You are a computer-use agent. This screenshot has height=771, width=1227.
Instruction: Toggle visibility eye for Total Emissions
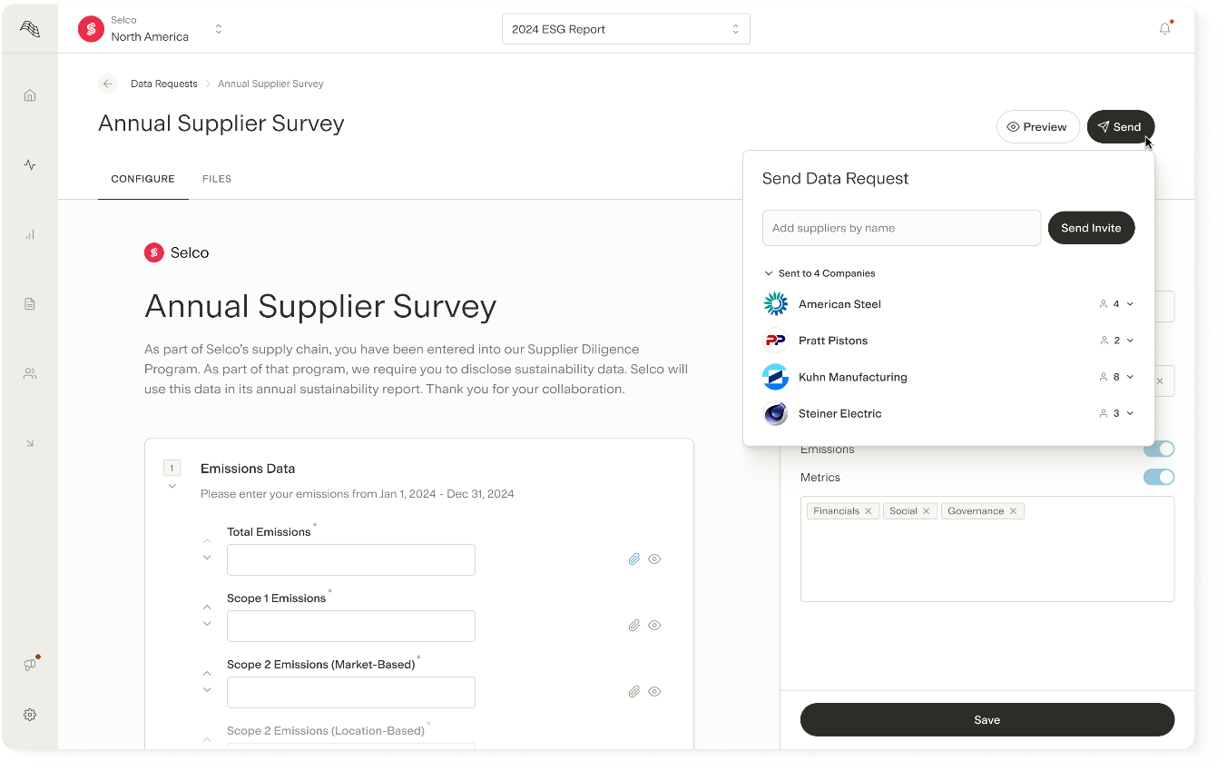[x=654, y=559]
